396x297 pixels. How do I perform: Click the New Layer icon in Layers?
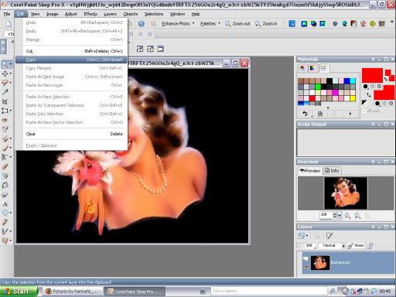(x=301, y=236)
